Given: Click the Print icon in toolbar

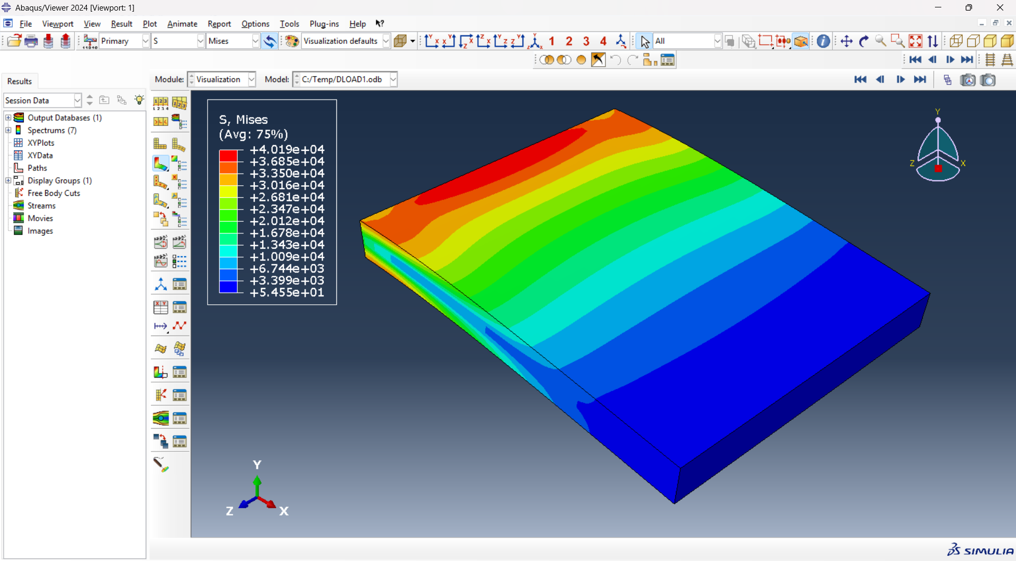Looking at the screenshot, I should 31,41.
